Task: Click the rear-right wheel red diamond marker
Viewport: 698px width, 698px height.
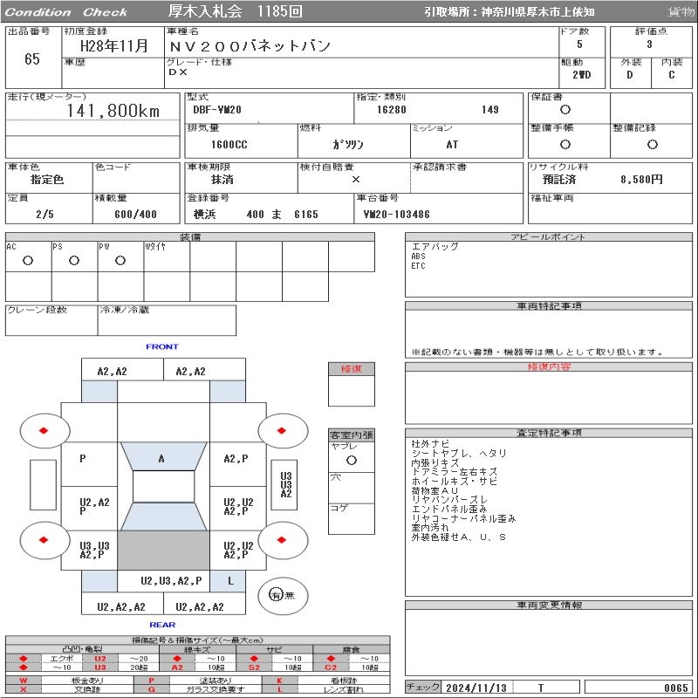Action: coord(283,540)
